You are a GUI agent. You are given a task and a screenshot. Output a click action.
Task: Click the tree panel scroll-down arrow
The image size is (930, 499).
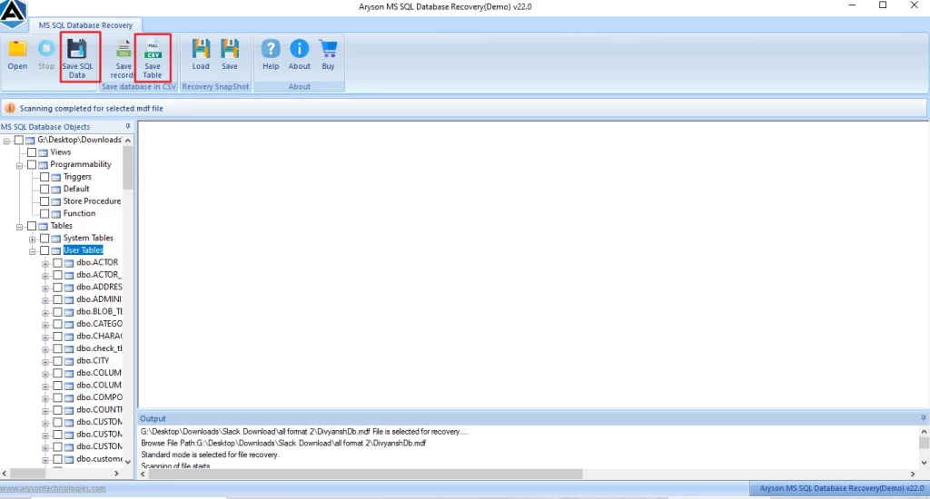click(x=127, y=462)
